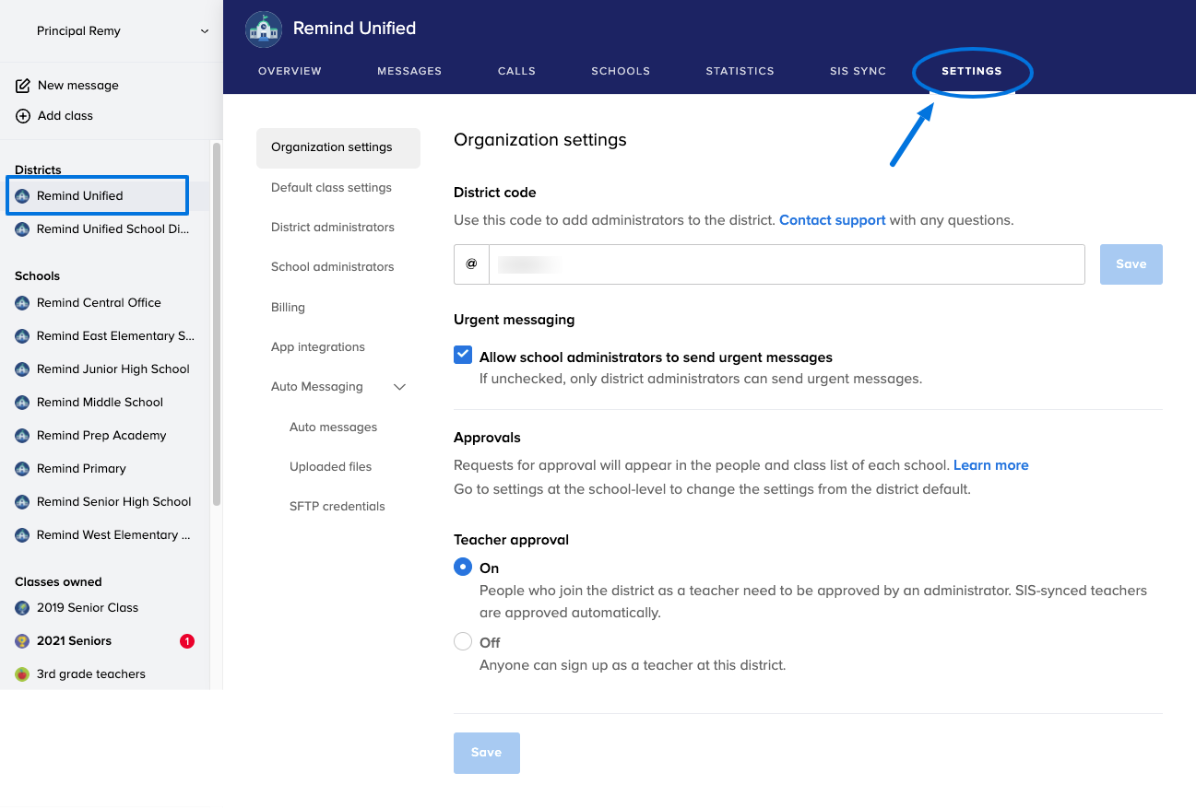The image size is (1196, 808).
Task: Switch to the Statistics tab
Action: click(x=740, y=71)
